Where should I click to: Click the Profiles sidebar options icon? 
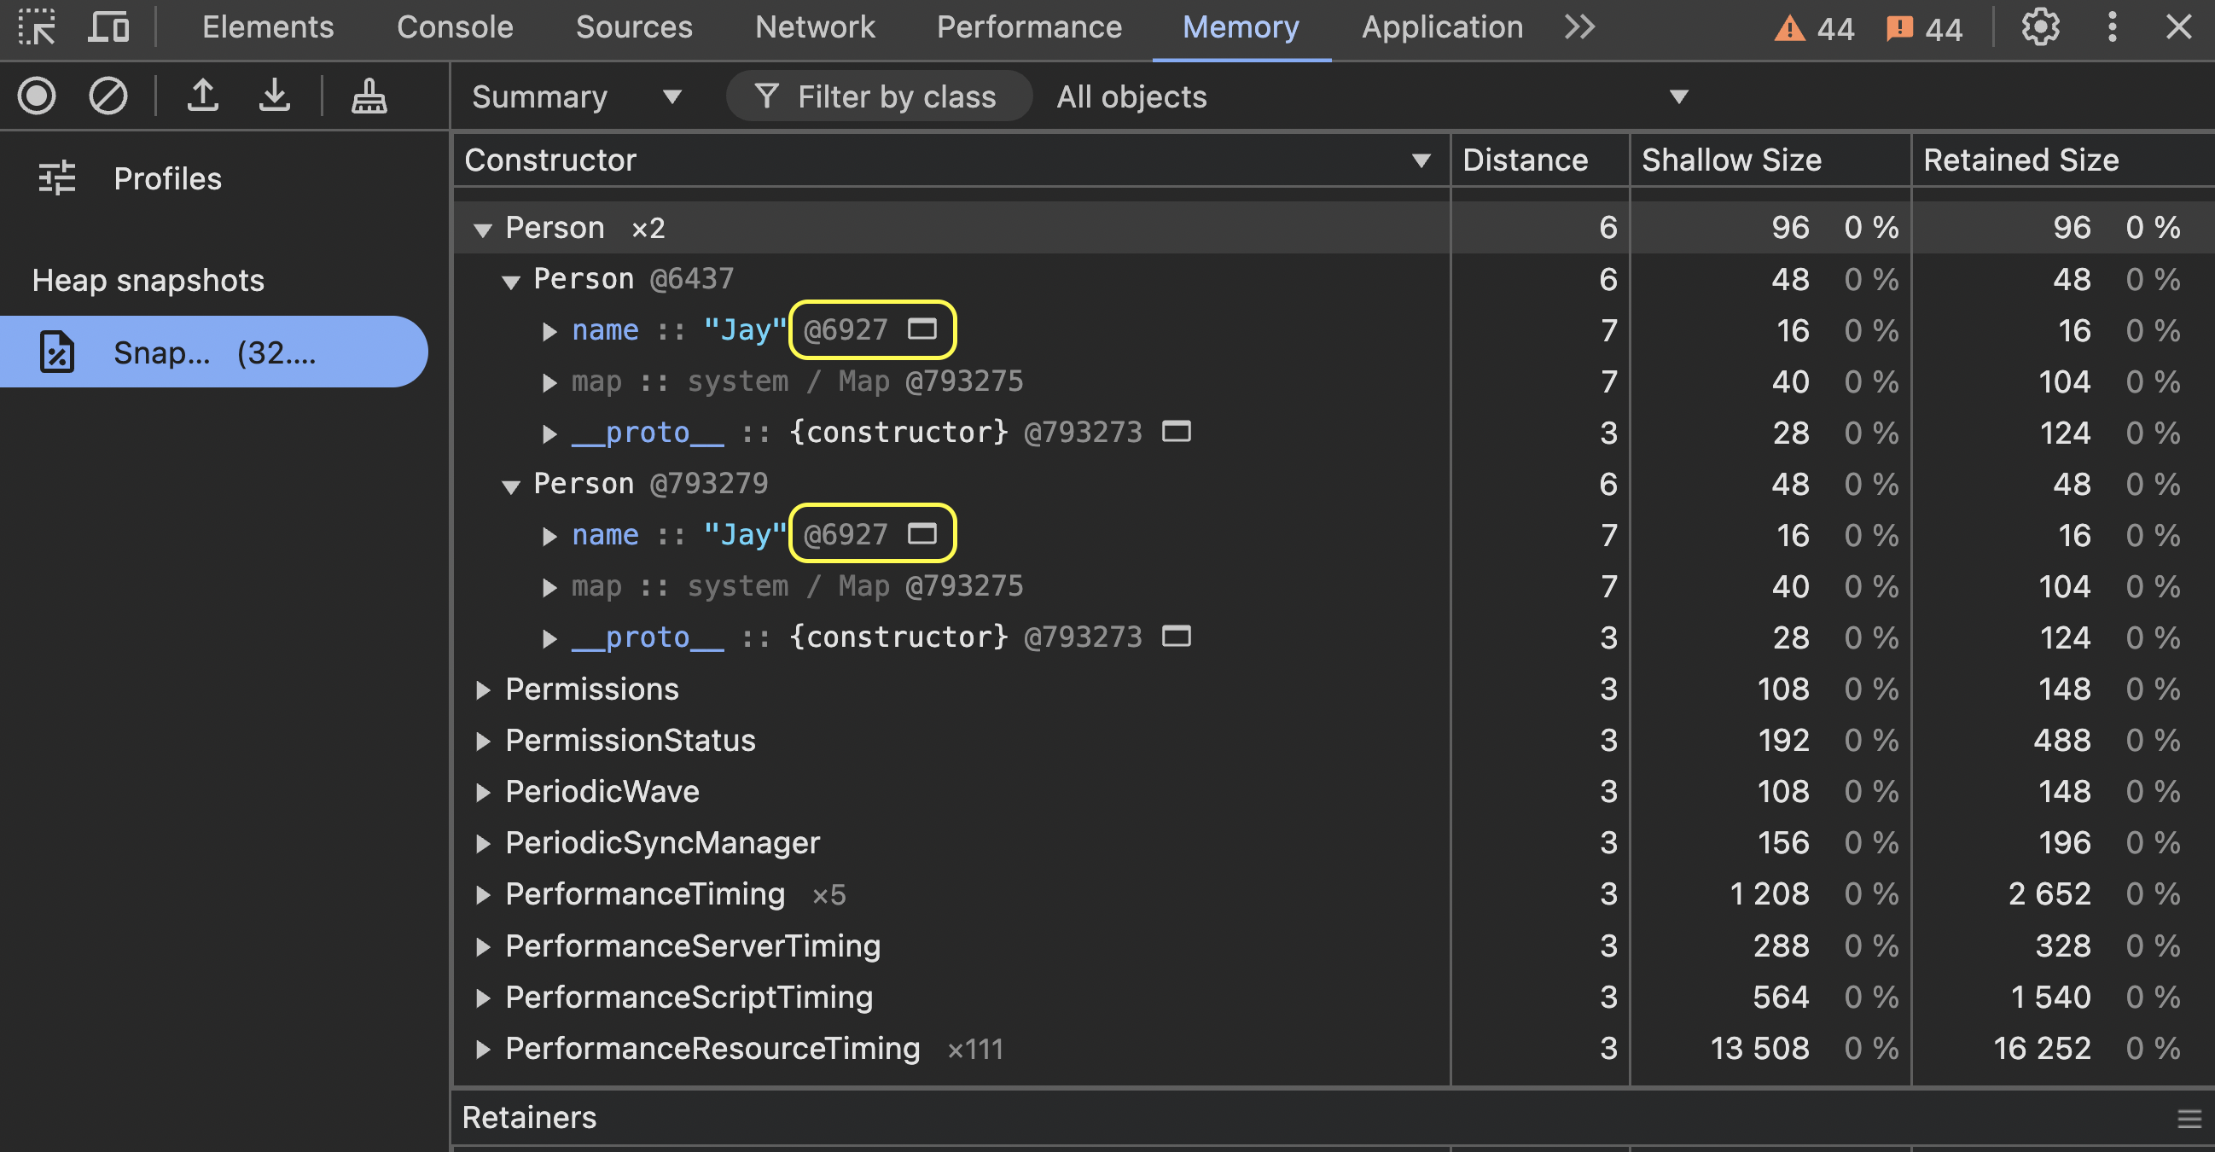coord(57,178)
